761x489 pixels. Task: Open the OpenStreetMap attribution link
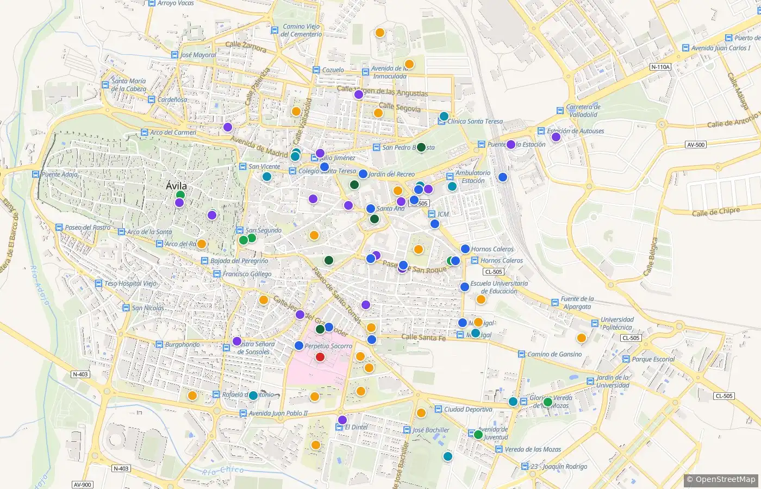click(721, 479)
